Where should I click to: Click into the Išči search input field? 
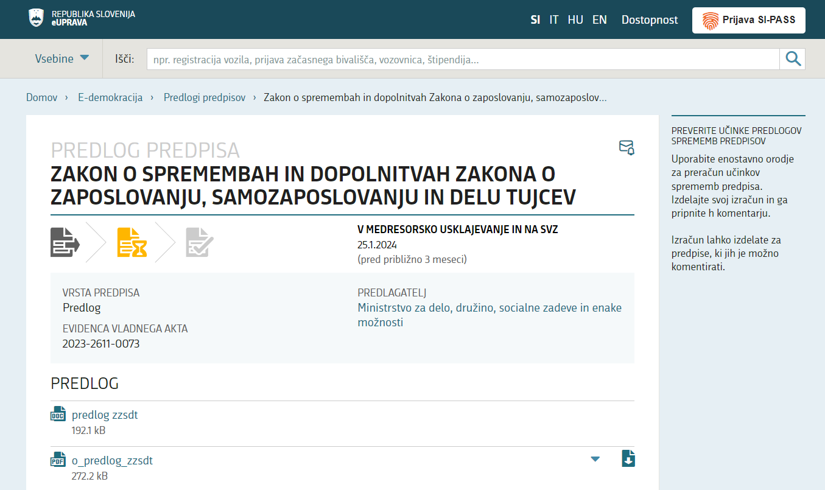point(463,60)
